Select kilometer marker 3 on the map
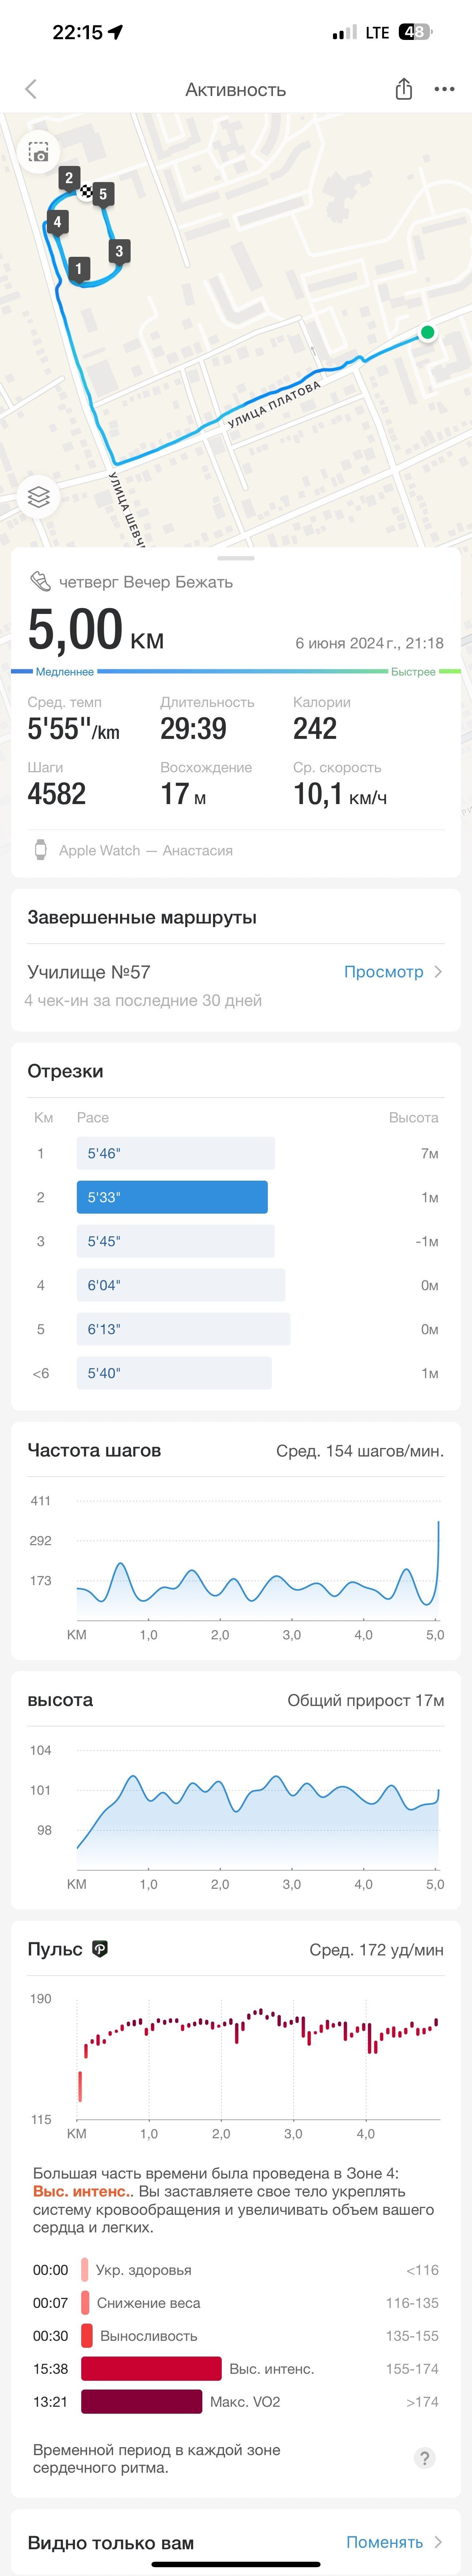 coord(119,251)
